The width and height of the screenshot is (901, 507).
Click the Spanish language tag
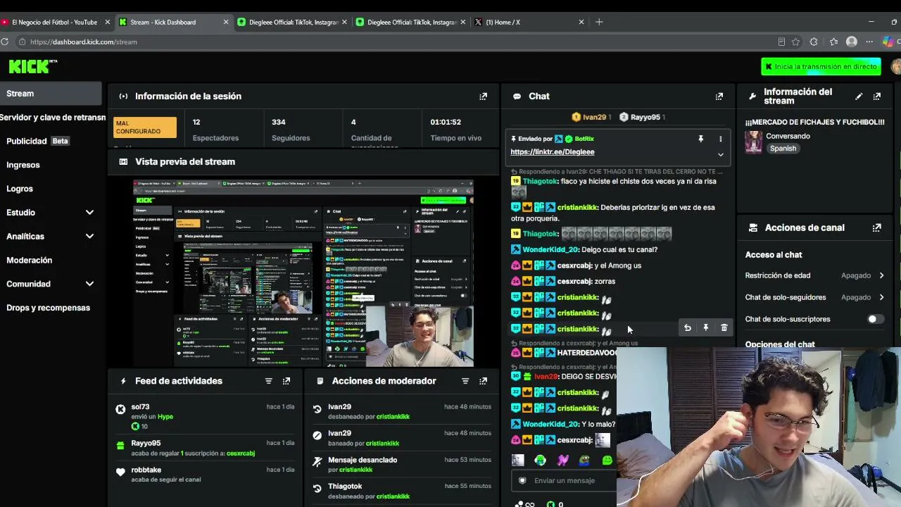tap(783, 149)
